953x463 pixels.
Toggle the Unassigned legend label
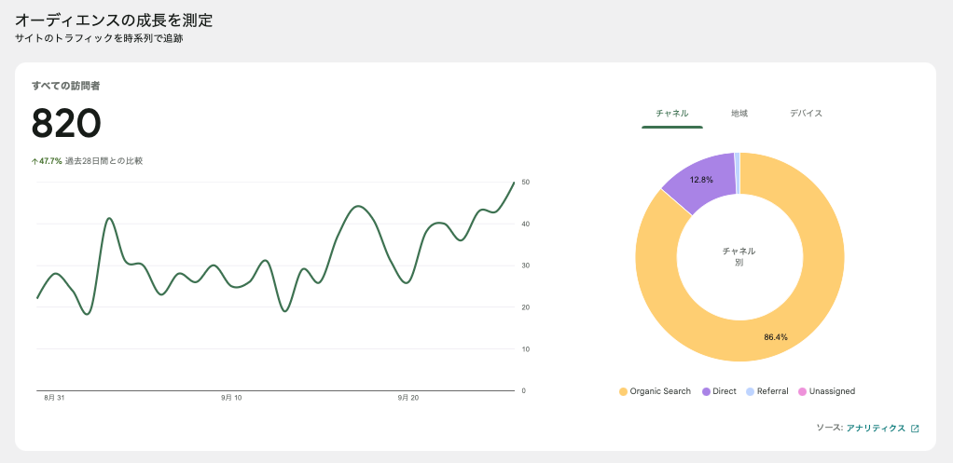(x=832, y=391)
